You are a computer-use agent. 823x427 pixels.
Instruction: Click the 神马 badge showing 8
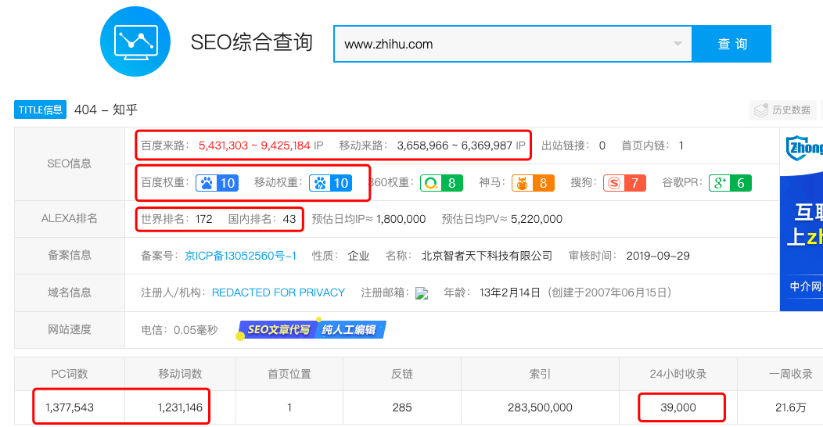(533, 183)
